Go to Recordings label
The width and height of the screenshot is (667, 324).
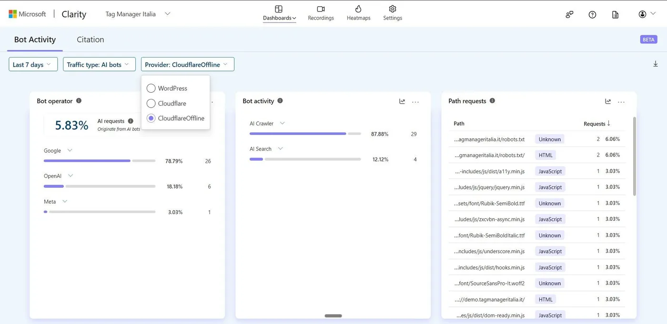point(321,18)
